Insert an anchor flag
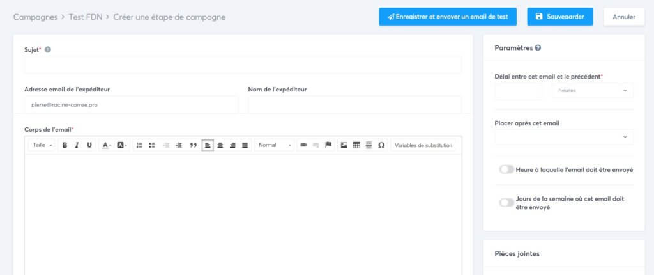The image size is (654, 275). point(328,145)
